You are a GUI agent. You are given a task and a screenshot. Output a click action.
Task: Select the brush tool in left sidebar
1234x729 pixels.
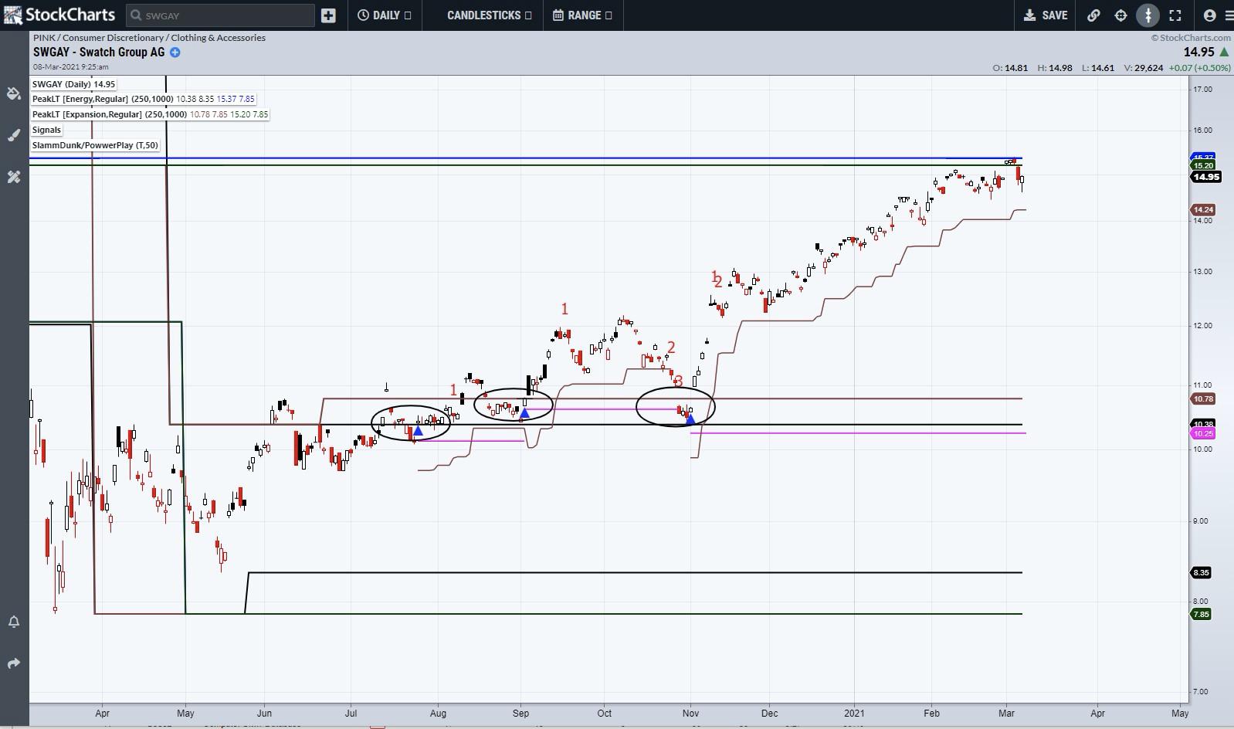tap(13, 135)
